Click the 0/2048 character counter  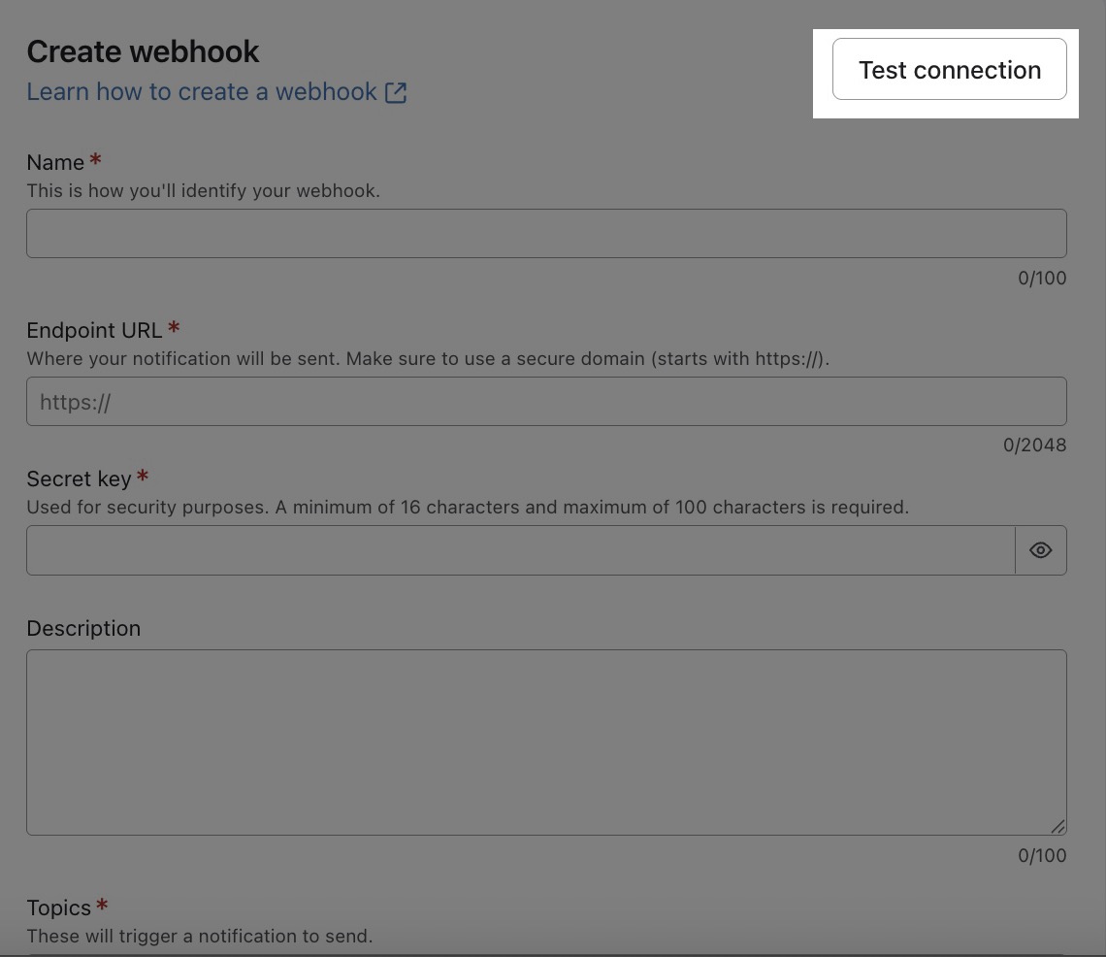pyautogui.click(x=1034, y=445)
